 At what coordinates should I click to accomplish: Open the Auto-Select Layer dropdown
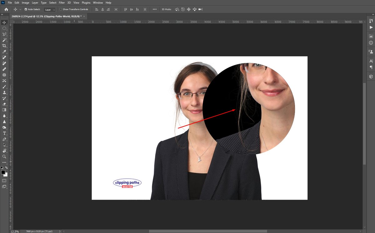click(50, 10)
